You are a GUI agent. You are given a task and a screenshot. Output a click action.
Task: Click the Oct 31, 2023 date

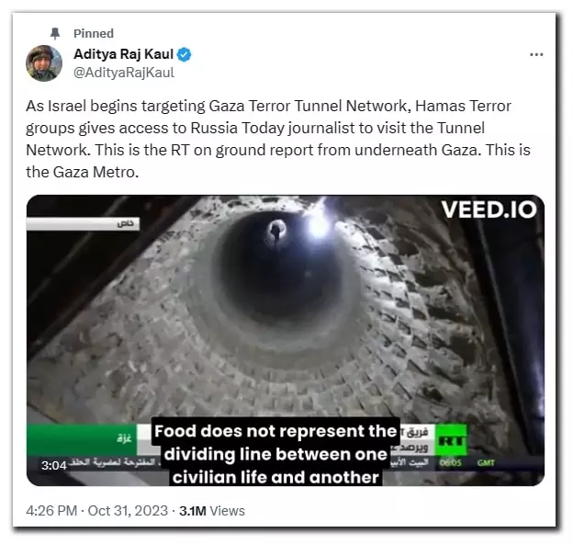pyautogui.click(x=128, y=511)
